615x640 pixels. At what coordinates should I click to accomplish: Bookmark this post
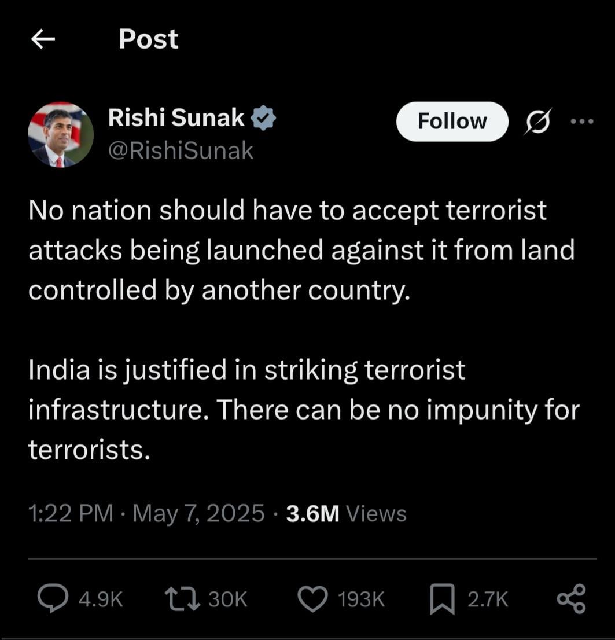(x=443, y=599)
